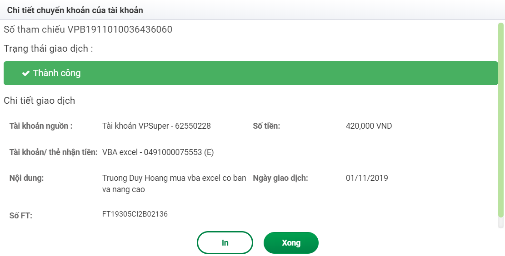Click the Số tiền label
This screenshot has height=256, width=505.
point(266,126)
